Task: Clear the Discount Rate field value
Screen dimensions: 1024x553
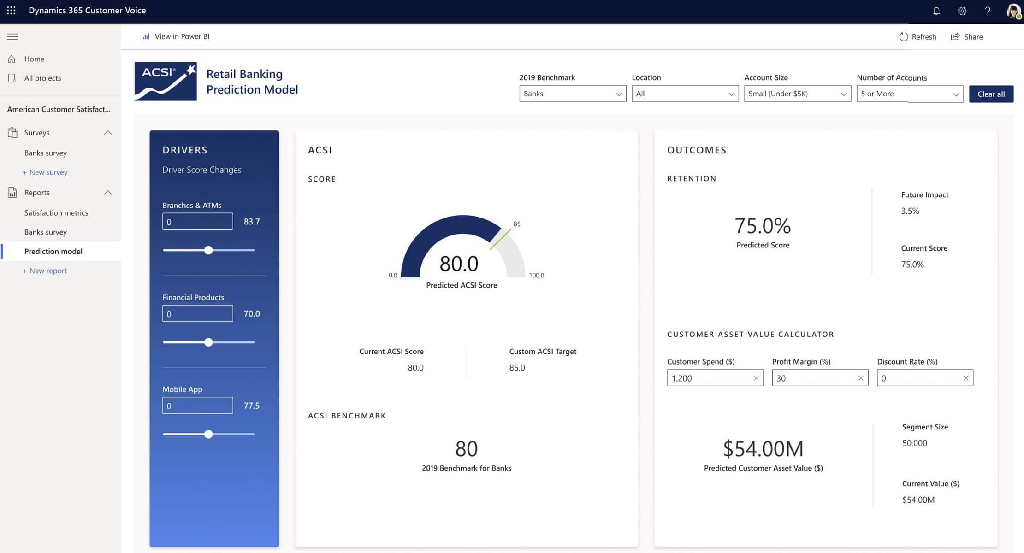Action: (965, 378)
